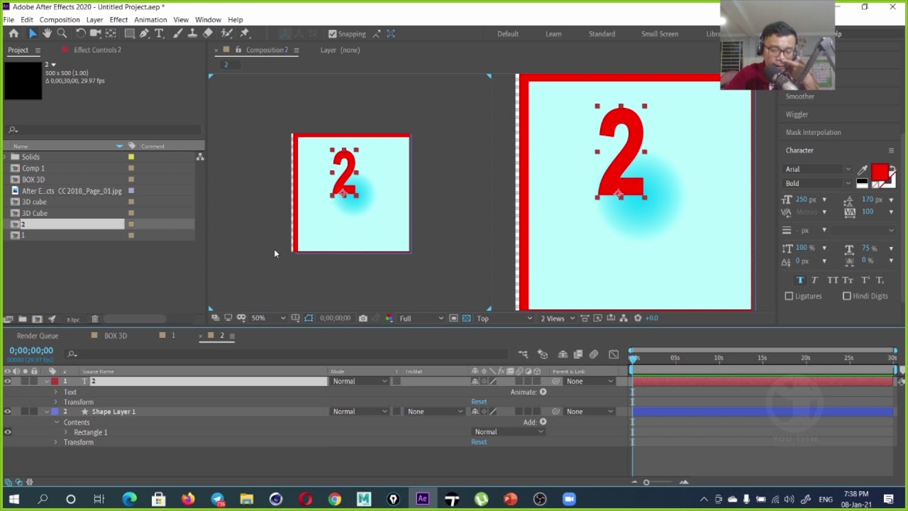Open the Animation menu
Viewport: 908px width, 511px height.
pyautogui.click(x=150, y=20)
